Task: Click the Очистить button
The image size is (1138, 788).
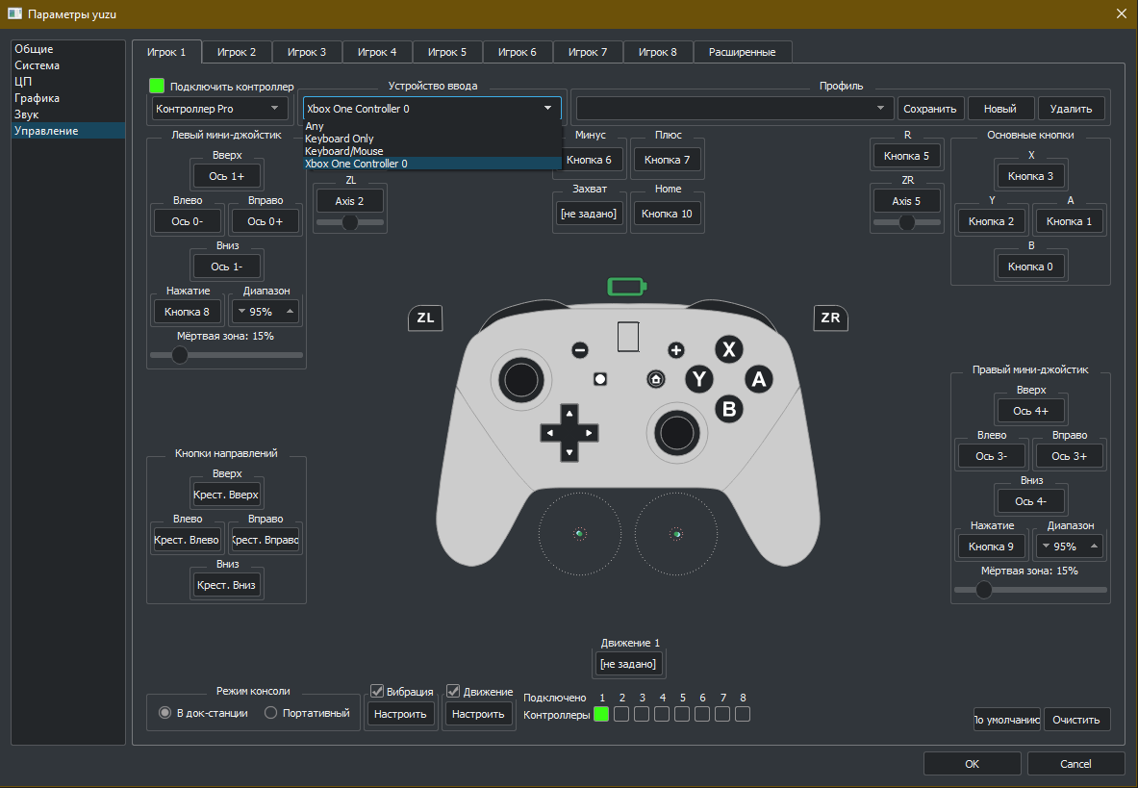Action: 1076,719
